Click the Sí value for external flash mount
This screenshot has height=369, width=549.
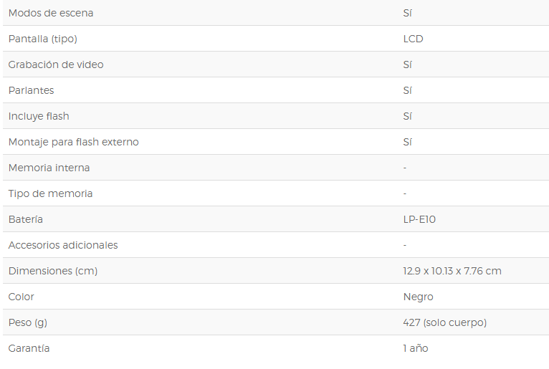(408, 142)
